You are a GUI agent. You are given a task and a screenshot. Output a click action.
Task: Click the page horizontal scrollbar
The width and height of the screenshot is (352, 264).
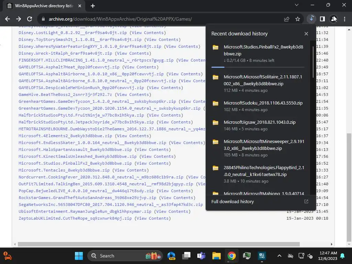coord(158,244)
